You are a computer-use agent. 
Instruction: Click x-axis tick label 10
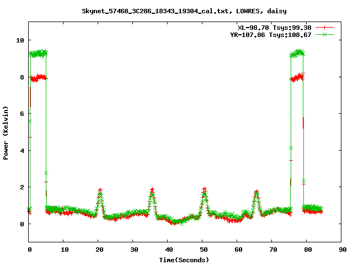(x=65, y=250)
